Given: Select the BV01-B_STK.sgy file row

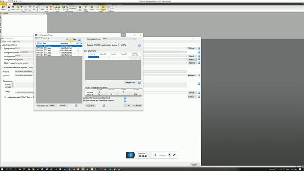Looking at the screenshot, I should tap(59, 48).
